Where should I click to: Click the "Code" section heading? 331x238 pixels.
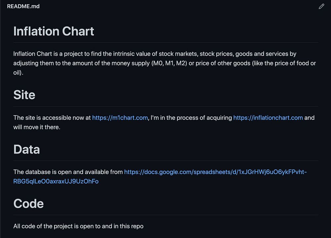coord(28,204)
